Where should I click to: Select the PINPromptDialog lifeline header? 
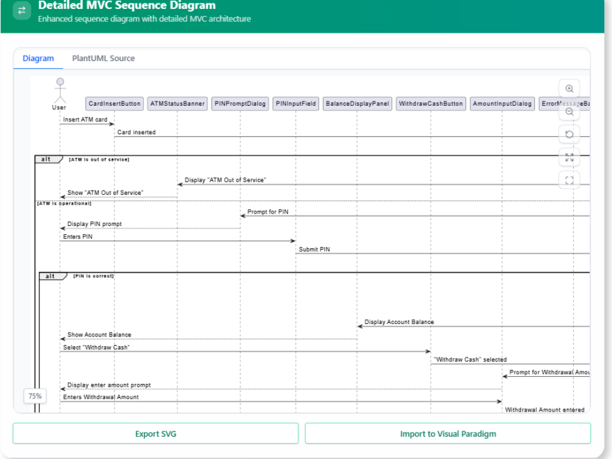coord(240,103)
